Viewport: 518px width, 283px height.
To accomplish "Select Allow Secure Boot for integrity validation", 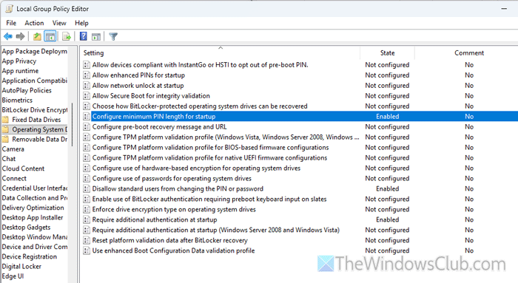I will point(151,96).
